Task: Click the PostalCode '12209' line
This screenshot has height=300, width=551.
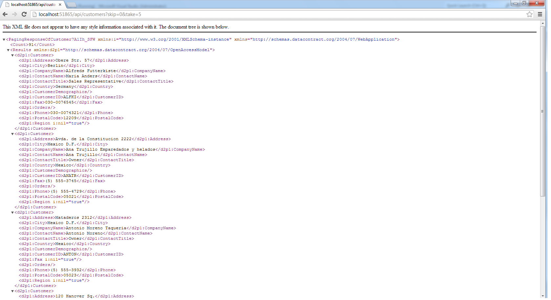Action: point(71,118)
